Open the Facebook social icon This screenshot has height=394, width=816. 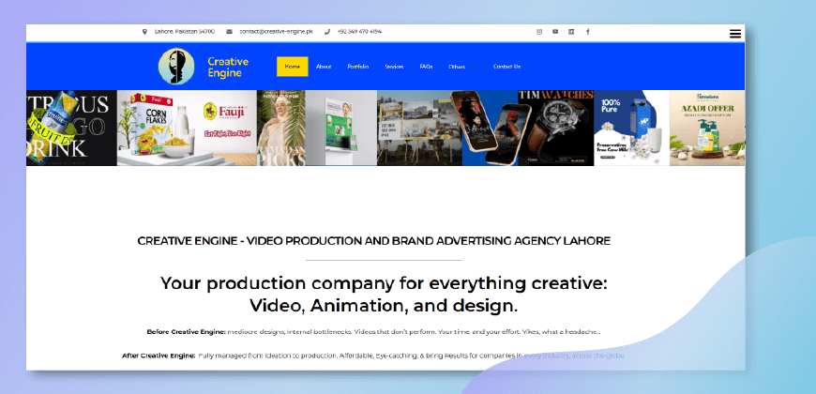(x=588, y=32)
